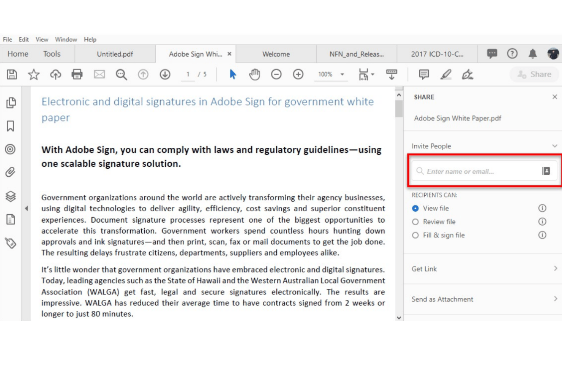562x375 pixels.
Task: Print the document with the printer icon
Action: coord(77,74)
